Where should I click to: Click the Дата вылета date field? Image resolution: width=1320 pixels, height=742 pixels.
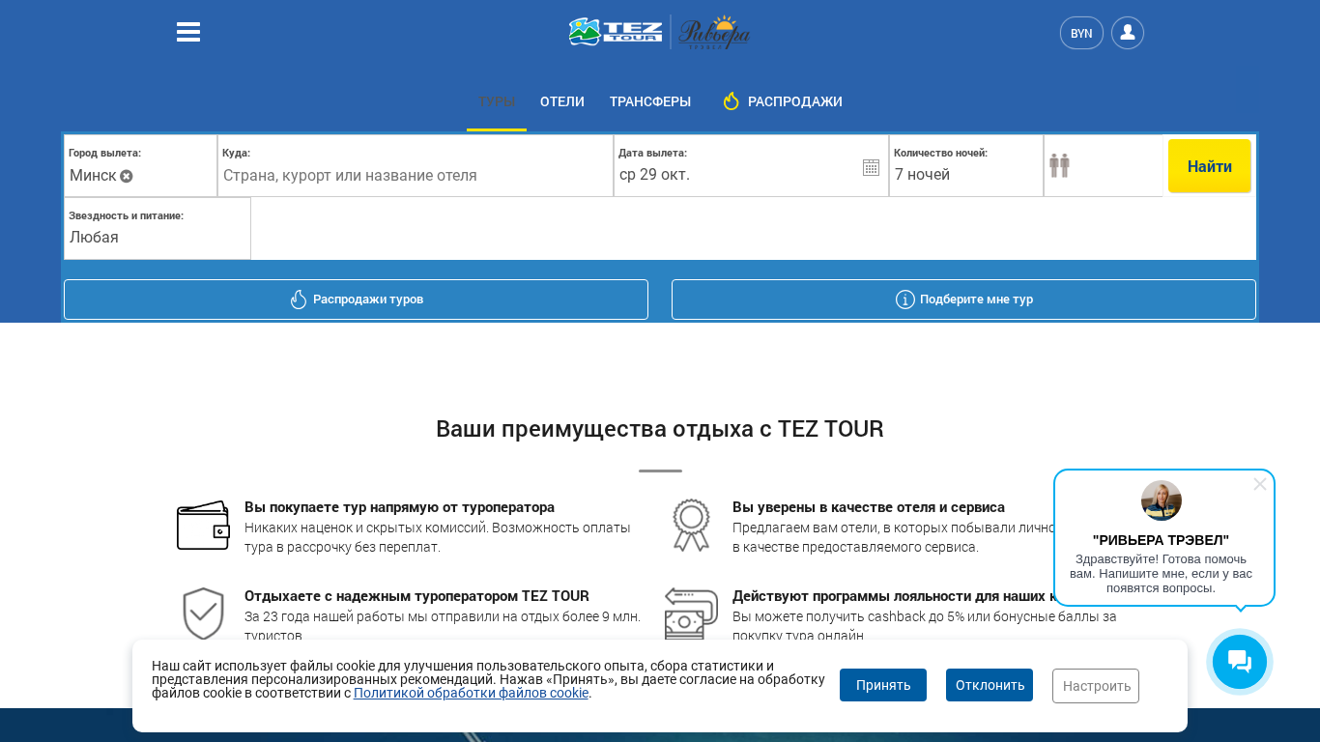pyautogui.click(x=751, y=166)
